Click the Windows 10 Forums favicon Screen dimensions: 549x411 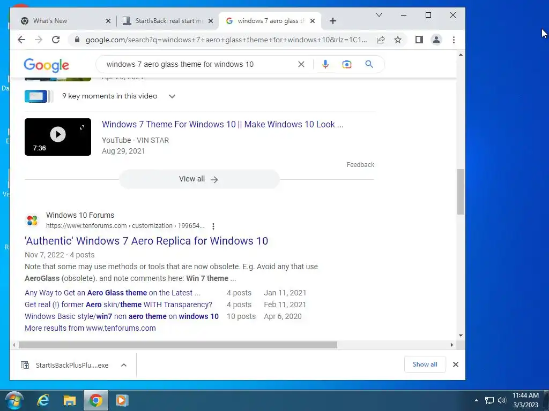32,220
